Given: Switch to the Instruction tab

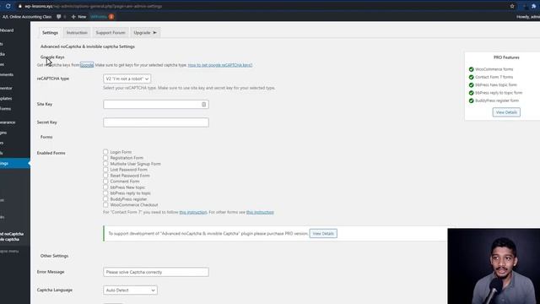Looking at the screenshot, I should coord(77,32).
